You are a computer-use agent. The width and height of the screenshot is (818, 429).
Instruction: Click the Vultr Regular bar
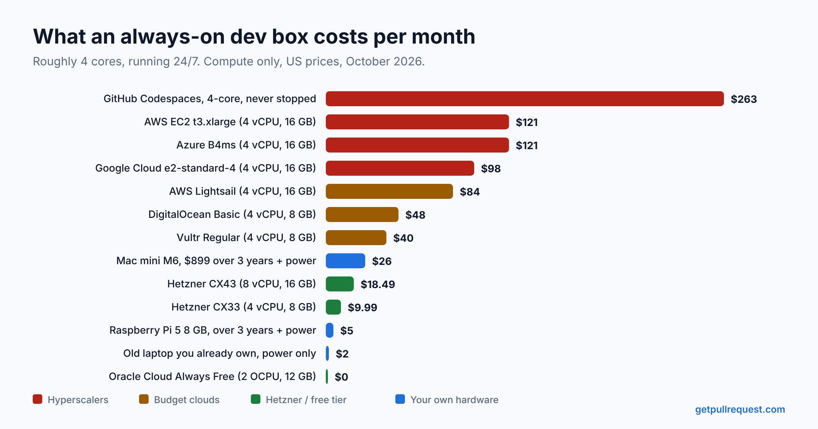pyautogui.click(x=356, y=238)
